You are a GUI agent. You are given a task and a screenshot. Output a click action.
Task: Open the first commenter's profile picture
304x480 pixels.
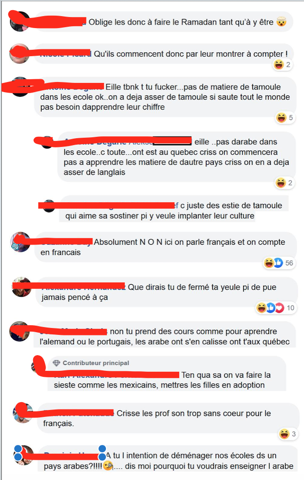[x=20, y=22]
